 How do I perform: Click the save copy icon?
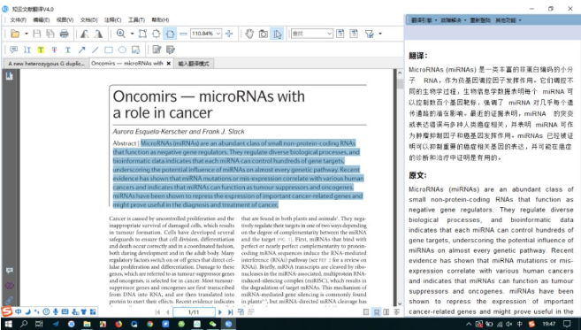50,34
